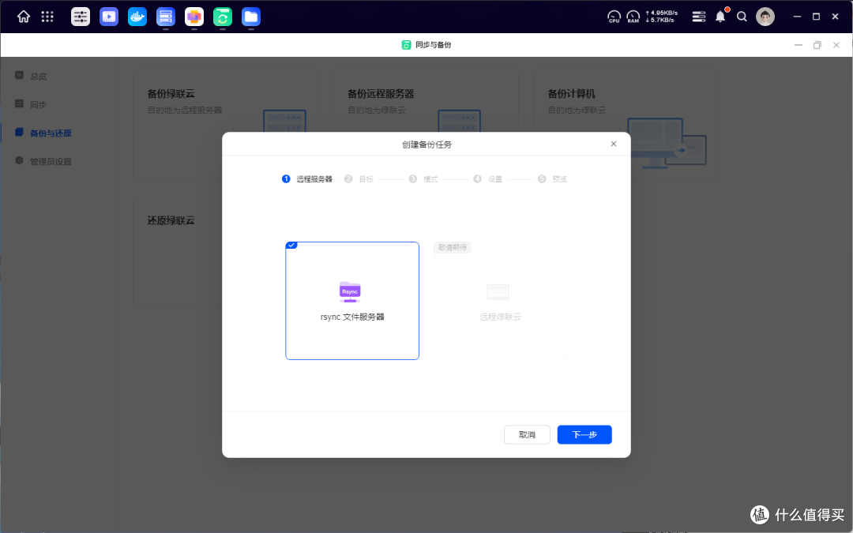Click the 同步 sidebar icon
This screenshot has width=853, height=533.
pyautogui.click(x=19, y=103)
